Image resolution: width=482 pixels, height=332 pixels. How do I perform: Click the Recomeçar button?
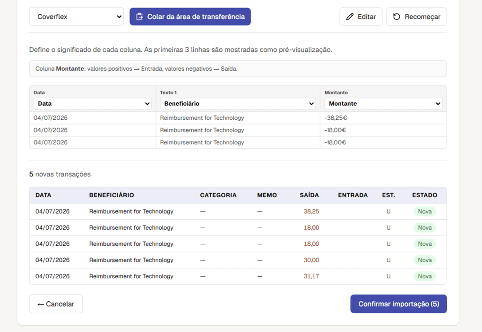click(x=416, y=17)
